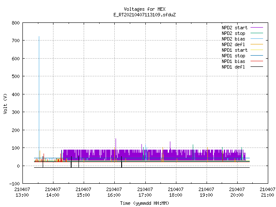The image size is (276, 207).
Task: Click the green NPD2 stop legend line
Action: point(257,33)
